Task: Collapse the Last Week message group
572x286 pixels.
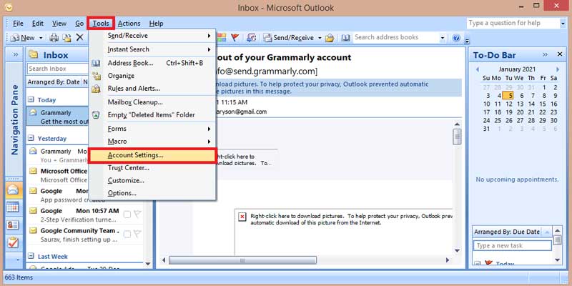Action: (x=31, y=256)
